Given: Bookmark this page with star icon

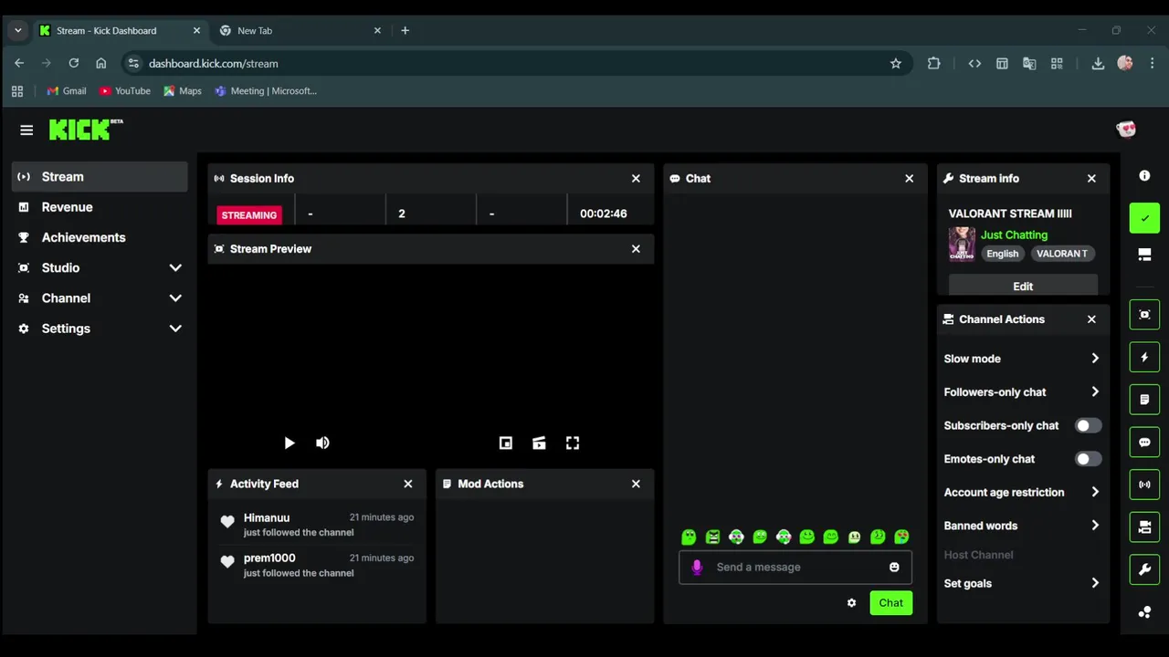Looking at the screenshot, I should [x=895, y=63].
